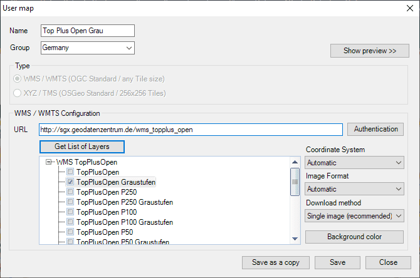
Task: Check the TopPlusOpen layer checkbox
Action: pos(70,172)
